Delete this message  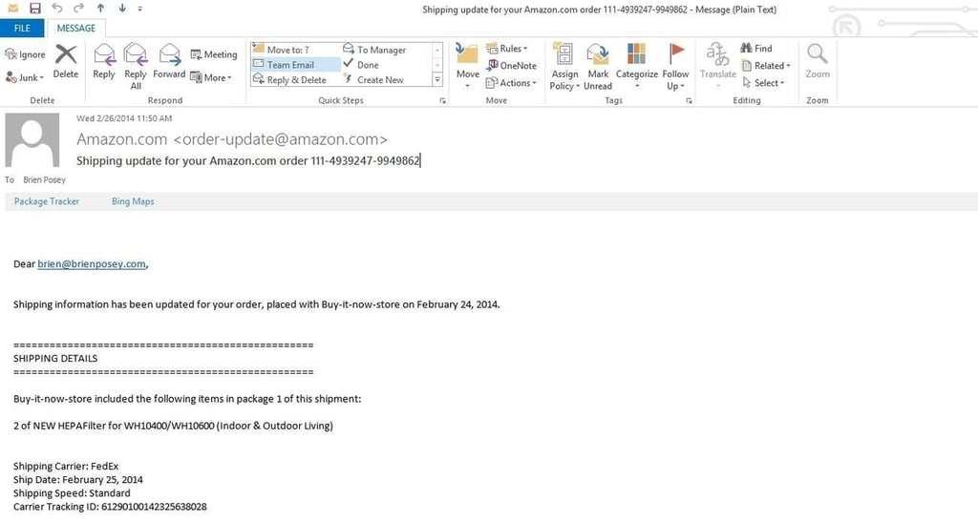(66, 61)
